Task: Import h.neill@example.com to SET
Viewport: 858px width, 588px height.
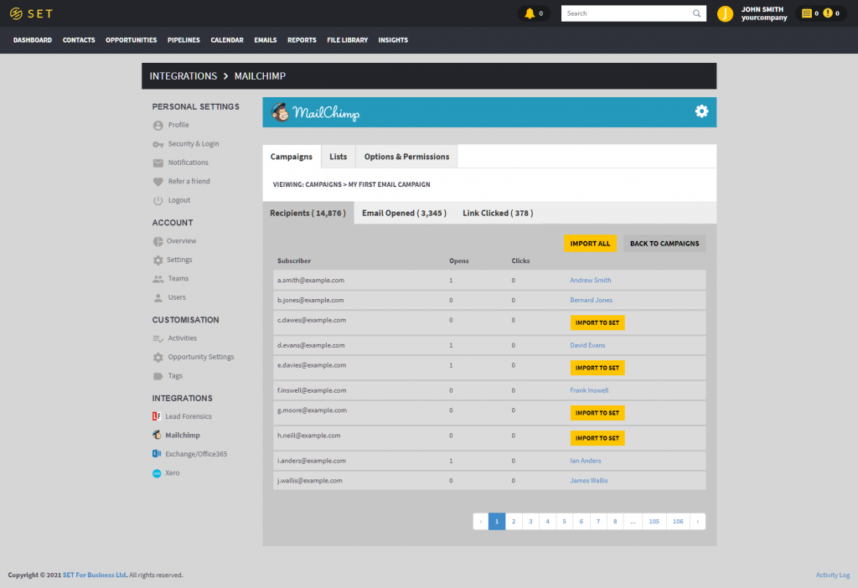Action: pos(597,438)
